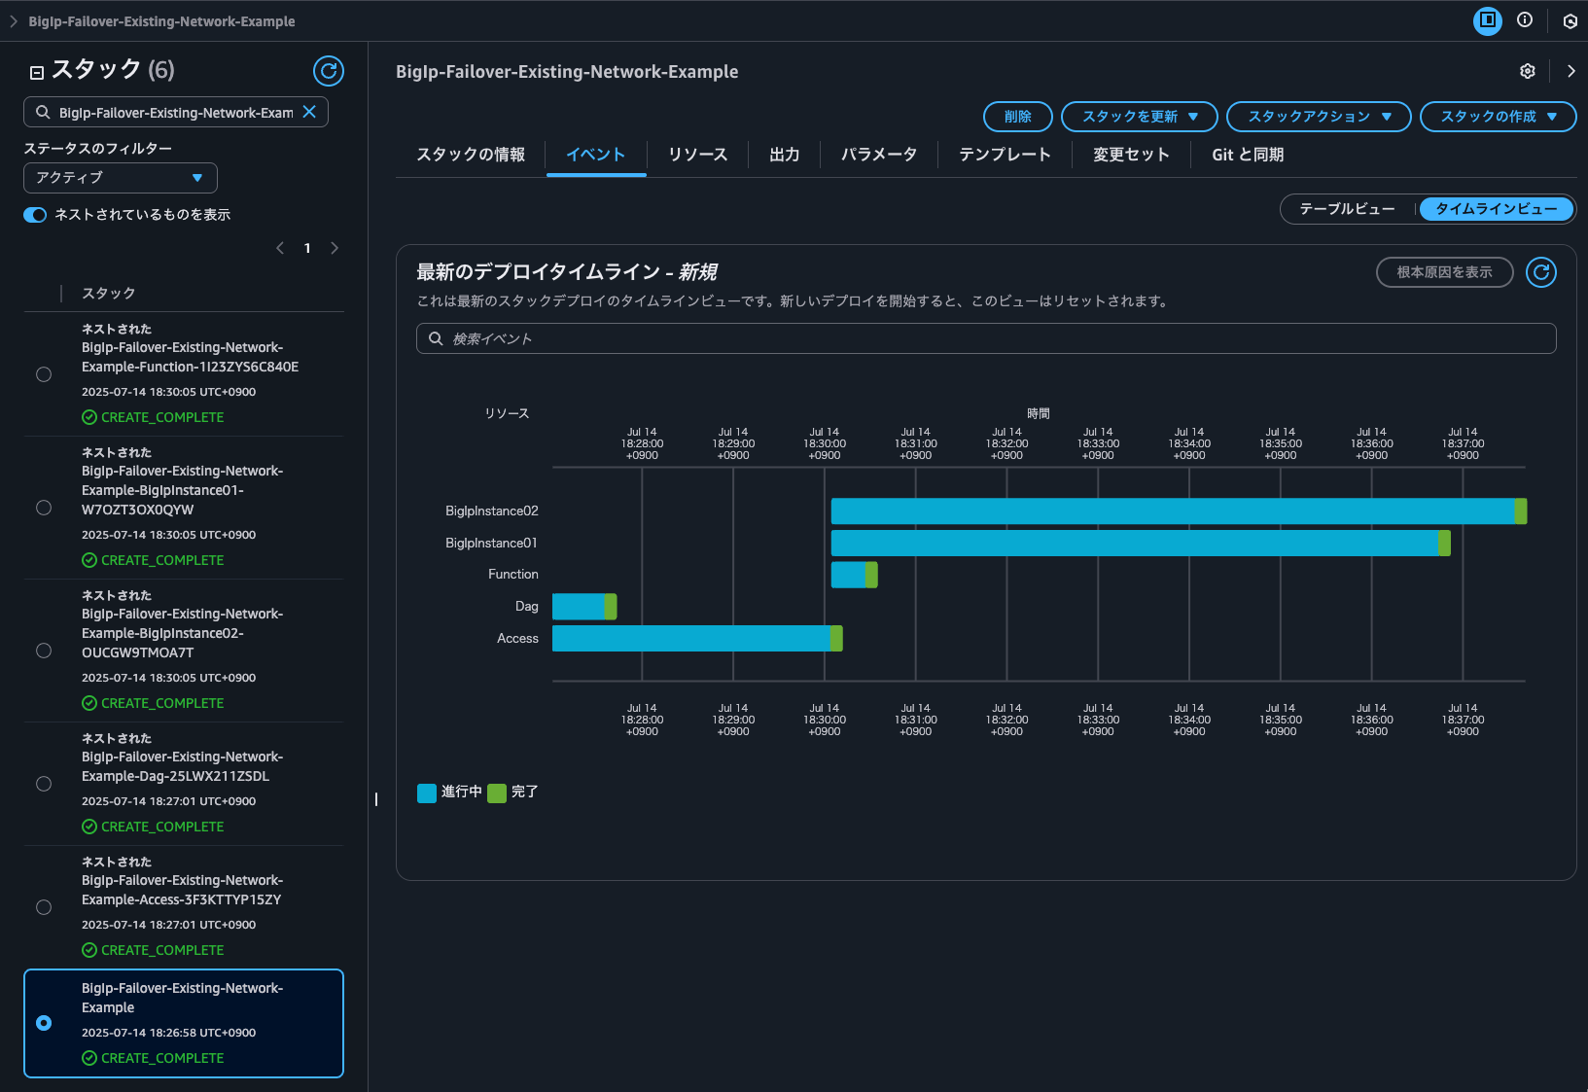Screen dimensions: 1588x1092
Task: Open stack detail settings gear
Action: click(1528, 71)
